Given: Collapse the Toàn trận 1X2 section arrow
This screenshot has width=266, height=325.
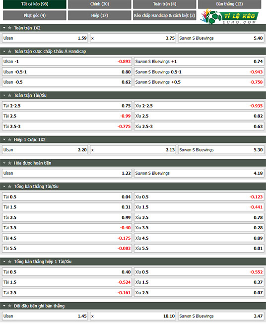Looking at the screenshot, I should pos(4,28).
